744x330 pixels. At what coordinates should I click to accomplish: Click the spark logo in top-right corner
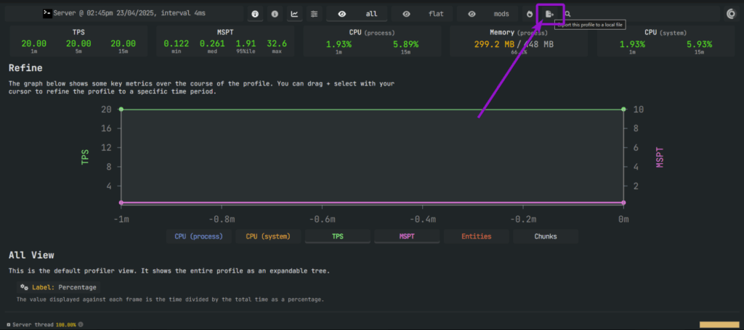(x=731, y=15)
